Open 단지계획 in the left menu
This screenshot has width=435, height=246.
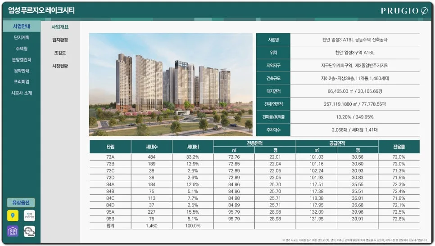coord(22,37)
